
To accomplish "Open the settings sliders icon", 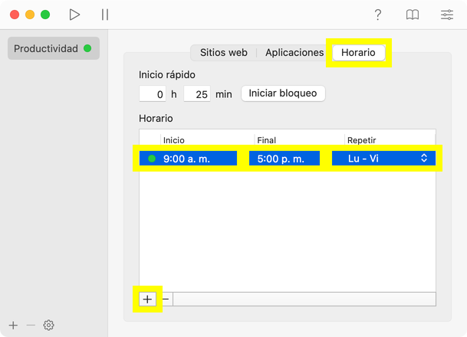I will pos(447,15).
